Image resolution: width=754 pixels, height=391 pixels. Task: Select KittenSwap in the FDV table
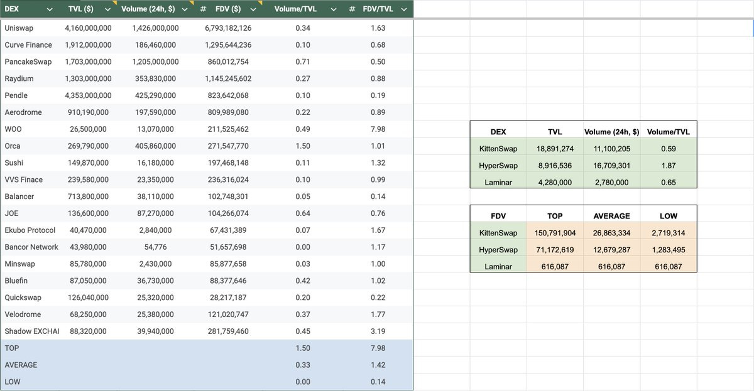[498, 233]
